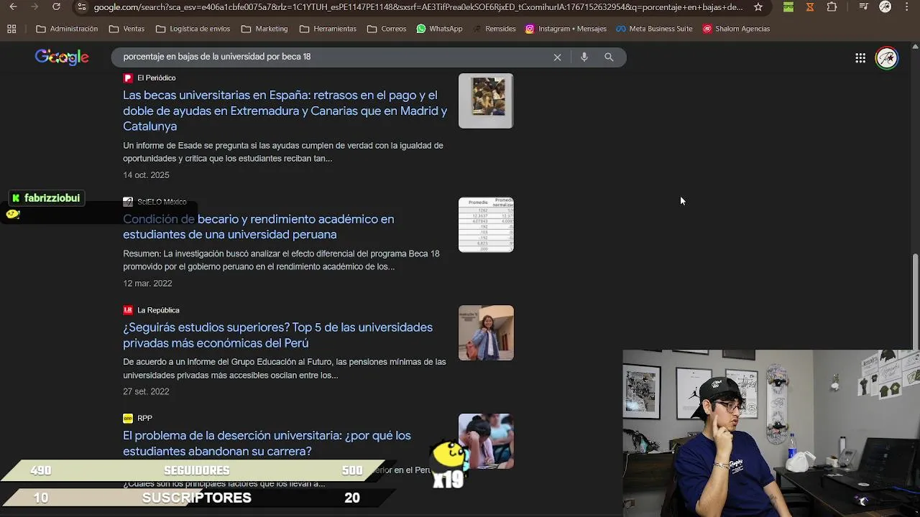Click the Google logo
This screenshot has width=920, height=517.
(x=62, y=57)
